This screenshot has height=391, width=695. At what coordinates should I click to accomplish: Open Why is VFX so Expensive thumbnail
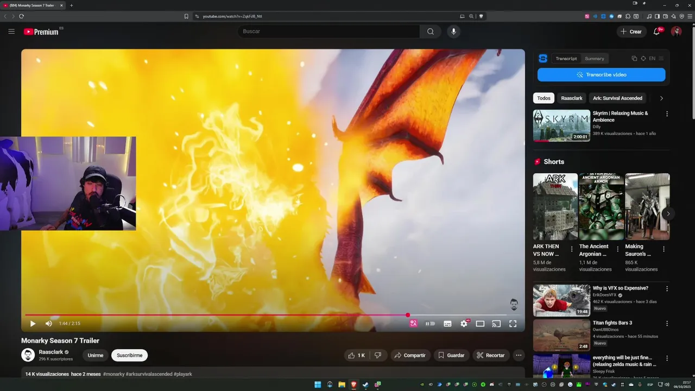click(561, 300)
